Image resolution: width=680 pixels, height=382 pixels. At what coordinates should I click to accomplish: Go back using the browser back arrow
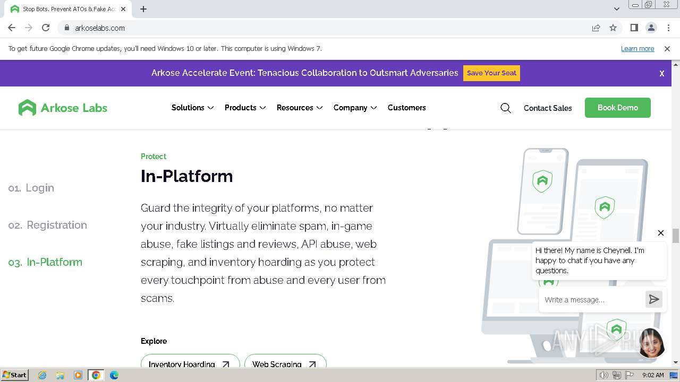pyautogui.click(x=12, y=28)
